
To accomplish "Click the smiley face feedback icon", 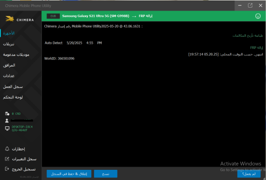I will (258, 16).
